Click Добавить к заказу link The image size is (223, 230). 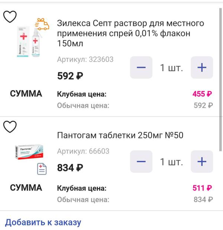pyautogui.click(x=43, y=223)
